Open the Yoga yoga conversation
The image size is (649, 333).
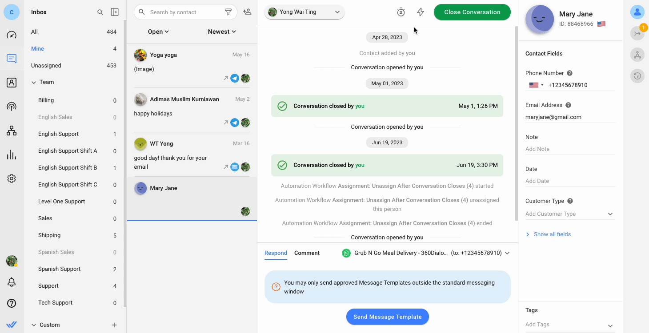[192, 66]
